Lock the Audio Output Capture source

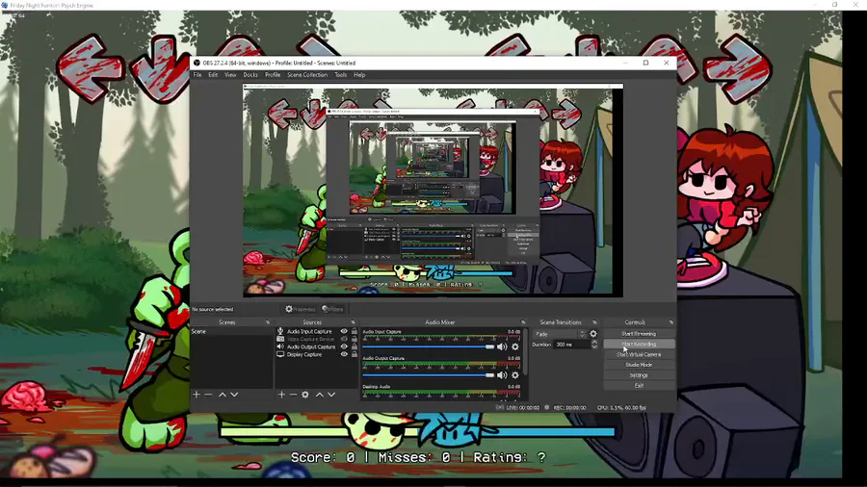point(355,346)
